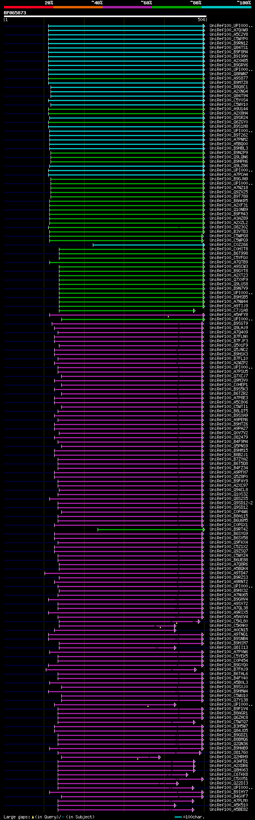This screenshot has width=255, height=820.
Task: Select label UniRef100_B9GRV6
Action: pyautogui.click(x=229, y=65)
